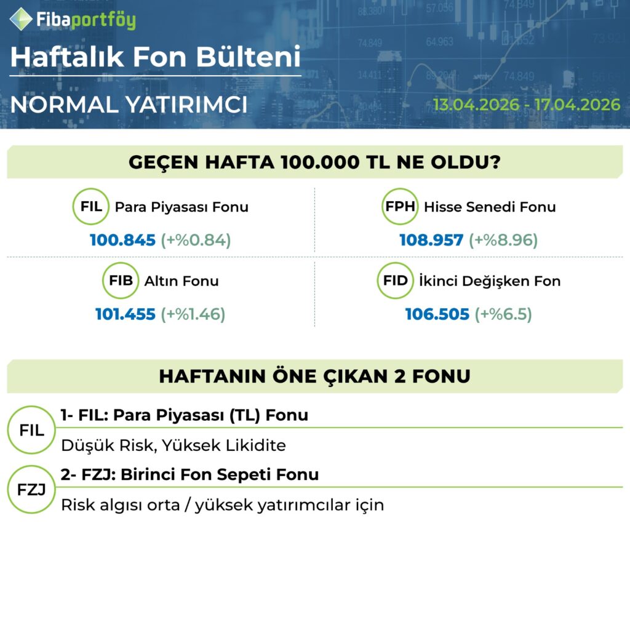Click the FPH fund code badge
This screenshot has height=630, width=630.
401,206
